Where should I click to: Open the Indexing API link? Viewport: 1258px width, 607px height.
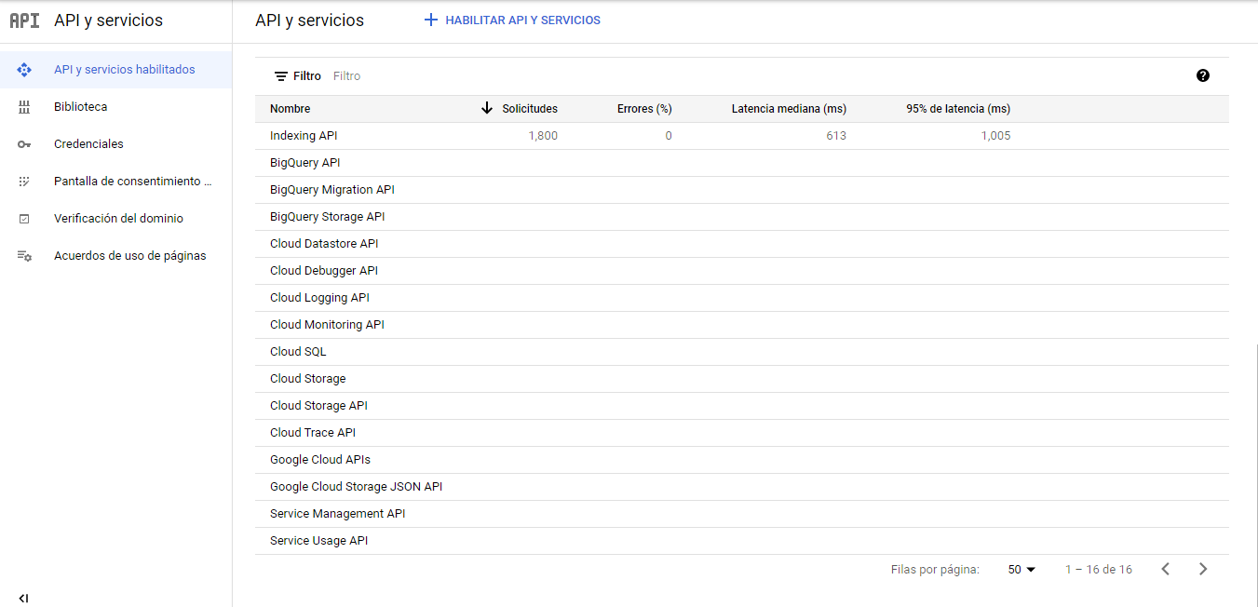click(304, 136)
